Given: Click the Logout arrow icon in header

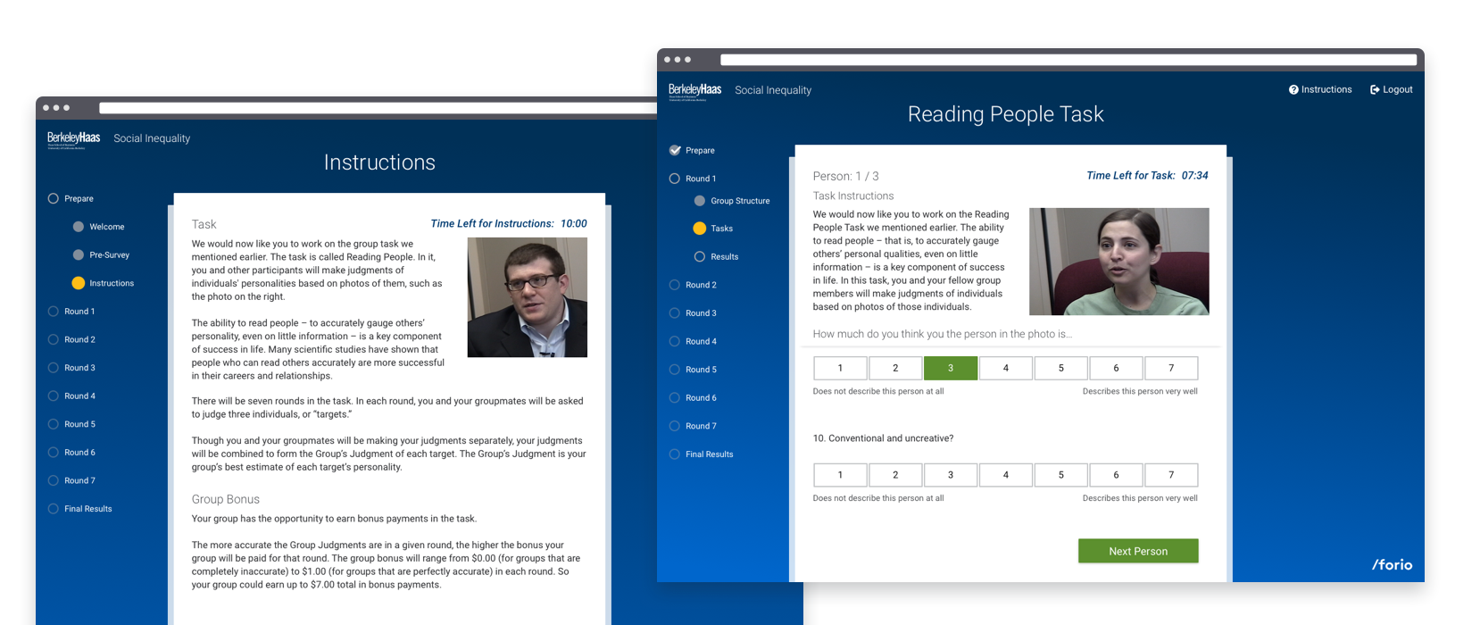Looking at the screenshot, I should tap(1375, 90).
